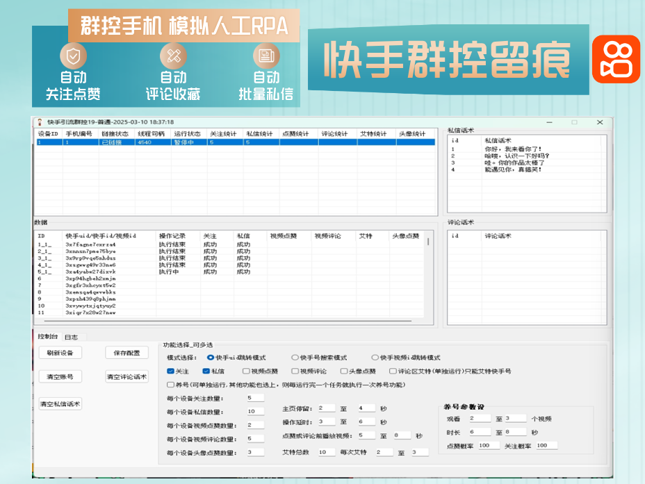Select 快手视频id跳转模式 radio button
Image resolution: width=645 pixels, height=484 pixels.
[x=375, y=358]
